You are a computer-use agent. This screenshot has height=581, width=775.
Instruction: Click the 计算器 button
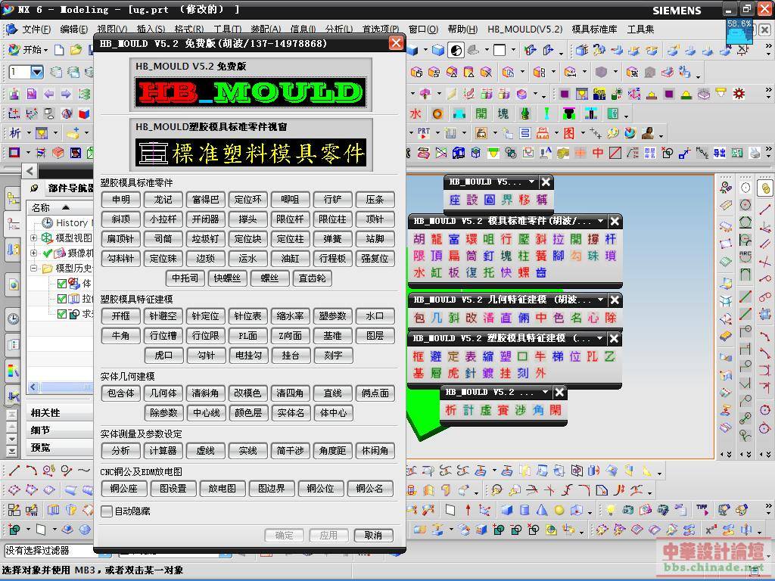click(163, 451)
